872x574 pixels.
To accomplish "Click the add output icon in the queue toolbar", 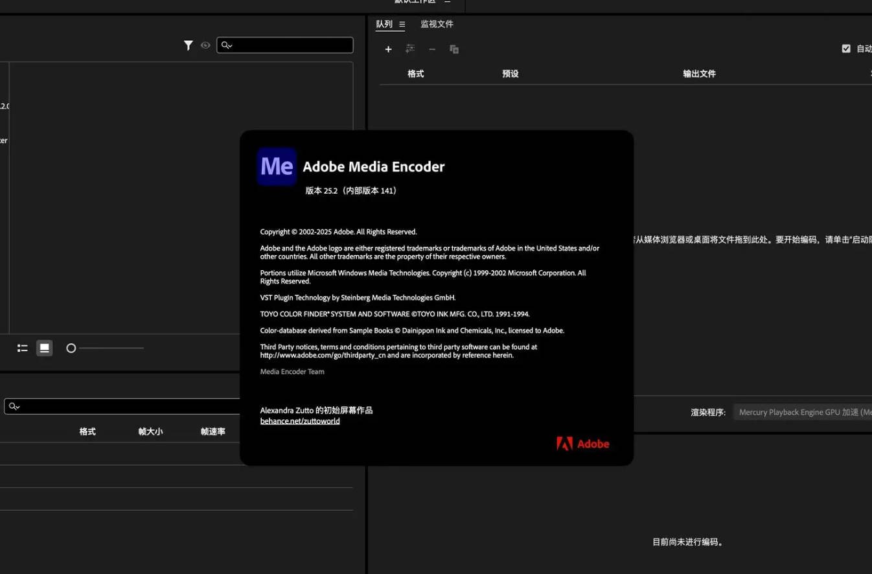I will click(409, 49).
